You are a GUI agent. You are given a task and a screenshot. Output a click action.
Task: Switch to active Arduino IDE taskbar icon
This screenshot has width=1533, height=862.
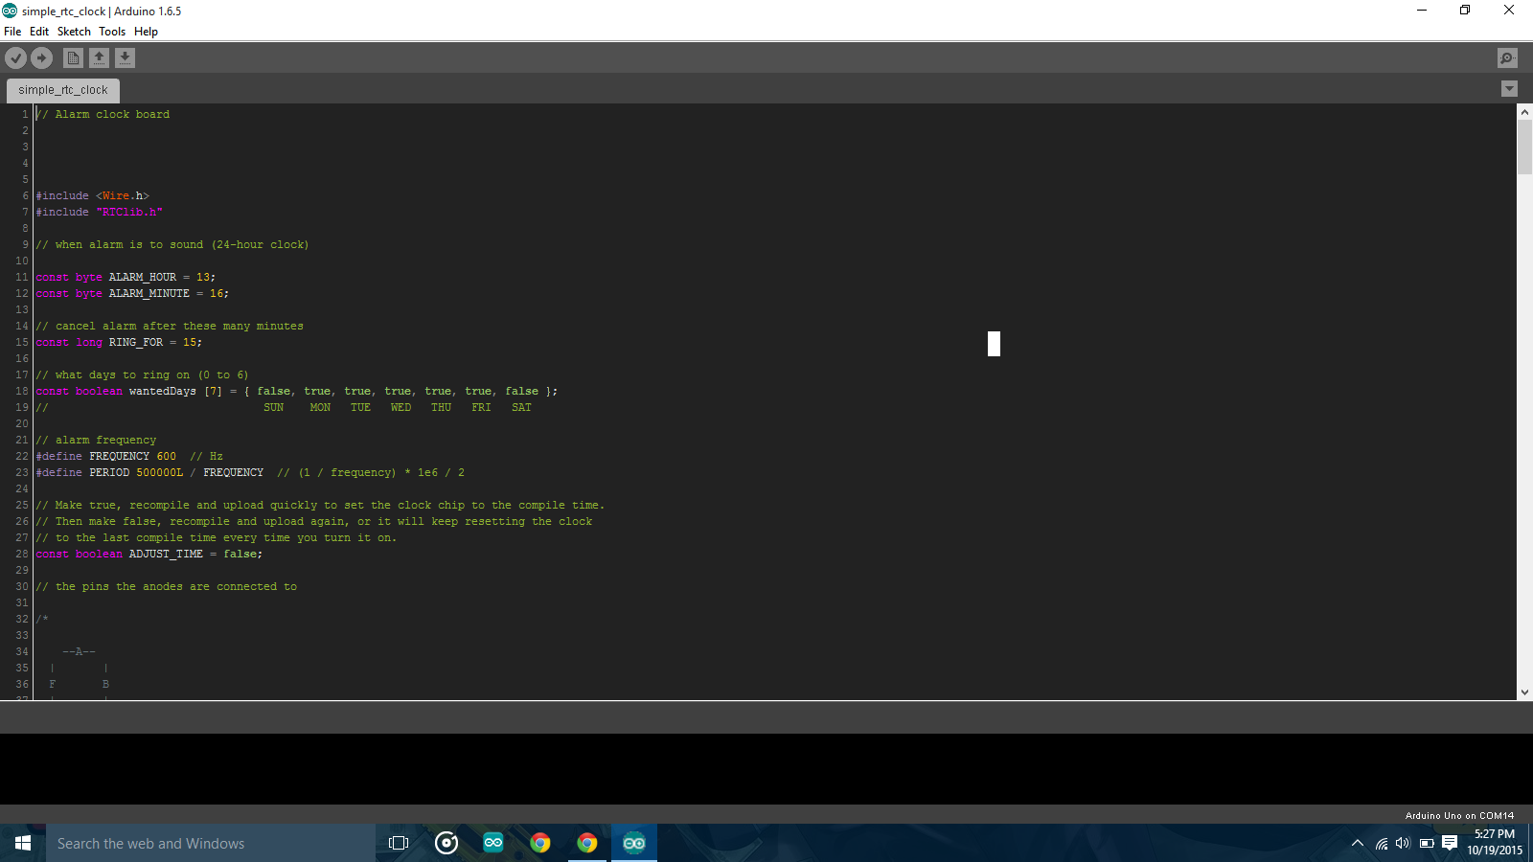pos(634,843)
